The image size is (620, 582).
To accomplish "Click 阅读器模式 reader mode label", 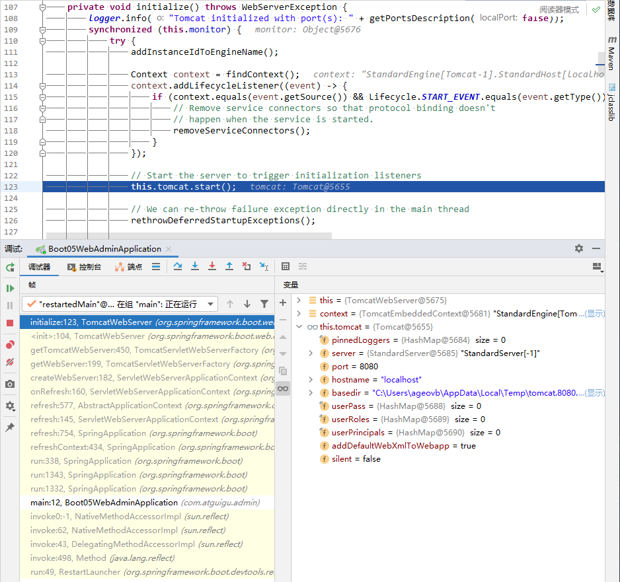I will coord(559,9).
